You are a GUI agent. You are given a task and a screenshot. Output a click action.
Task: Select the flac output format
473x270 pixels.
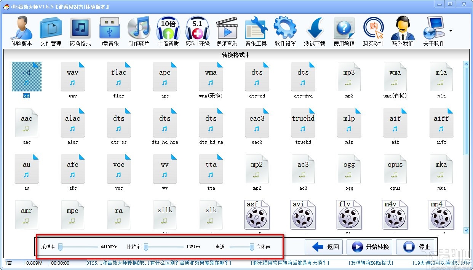point(118,76)
